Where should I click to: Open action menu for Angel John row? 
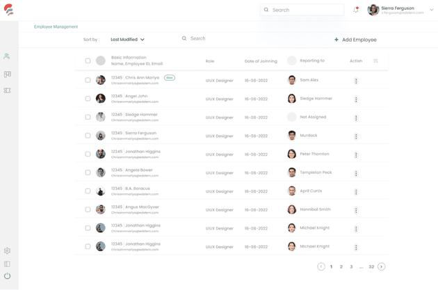[x=356, y=99]
